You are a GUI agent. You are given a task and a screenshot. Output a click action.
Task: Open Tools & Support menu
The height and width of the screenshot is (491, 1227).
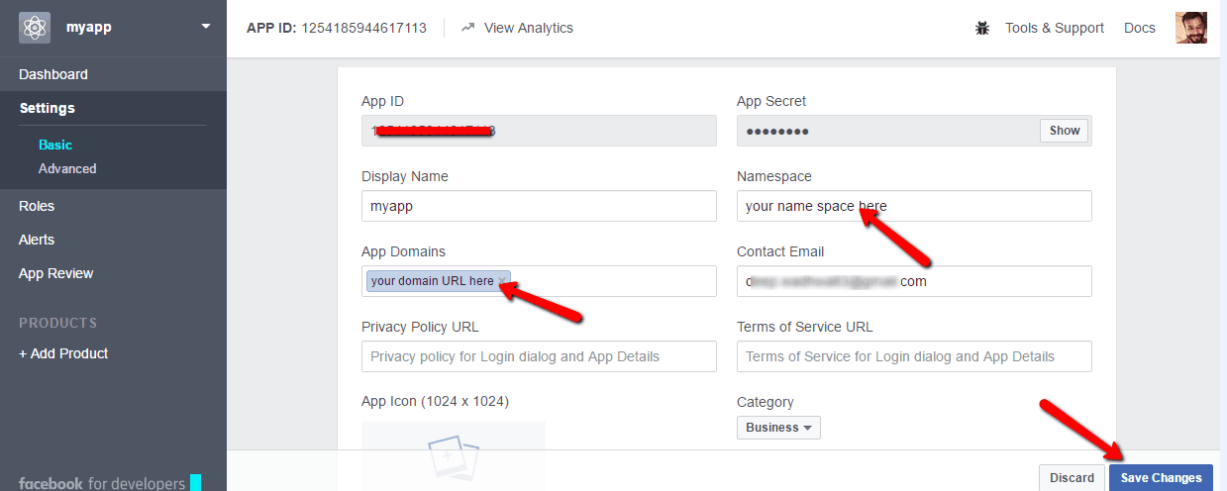pos(1054,28)
